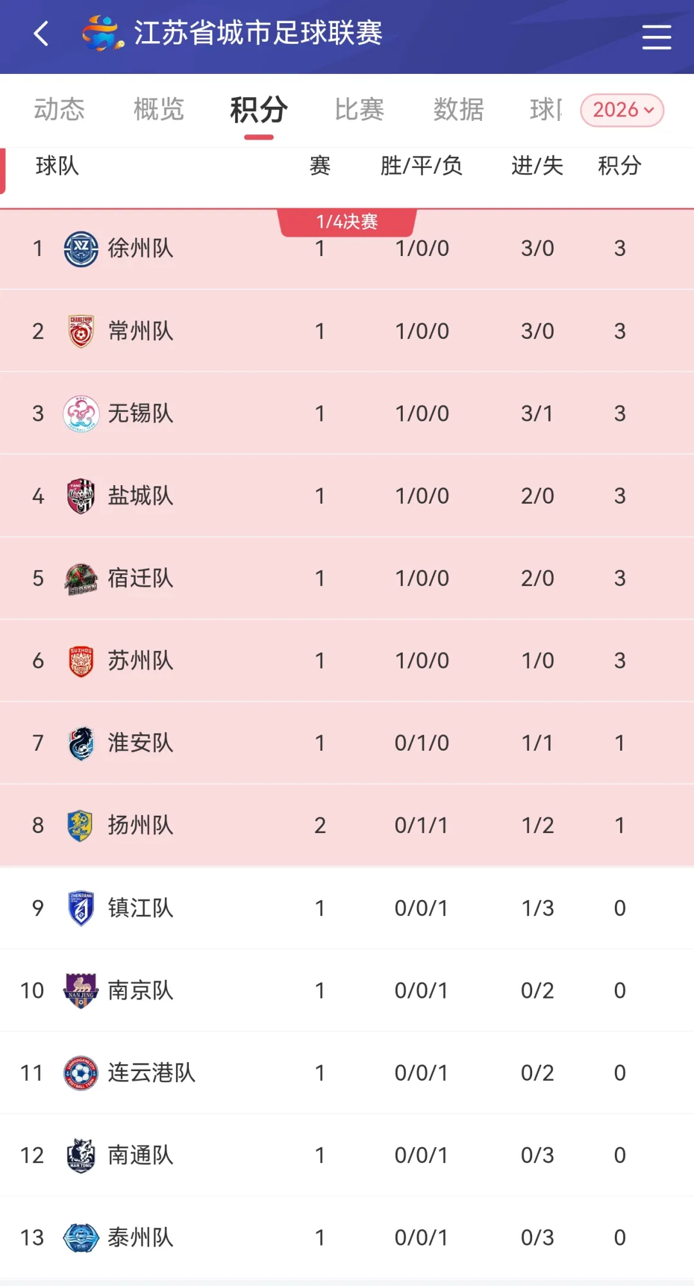Expand the 2026 season dropdown
The height and width of the screenshot is (1286, 694).
622,110
